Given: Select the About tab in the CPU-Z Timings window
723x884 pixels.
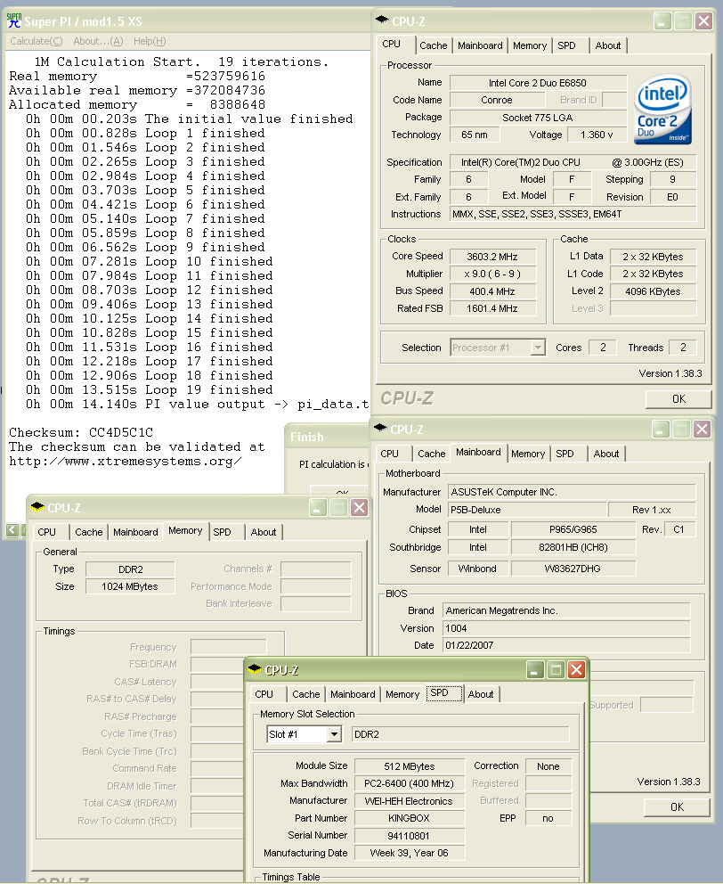Looking at the screenshot, I should tap(264, 532).
